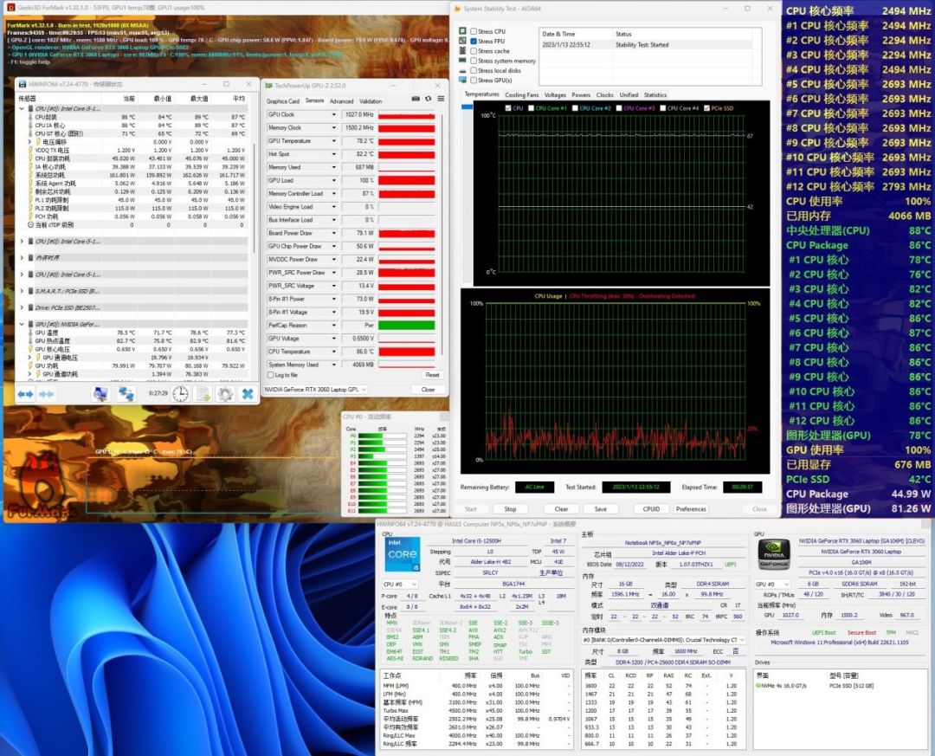
Task: Click the HWiNFO save log file icon
Action: (x=203, y=394)
